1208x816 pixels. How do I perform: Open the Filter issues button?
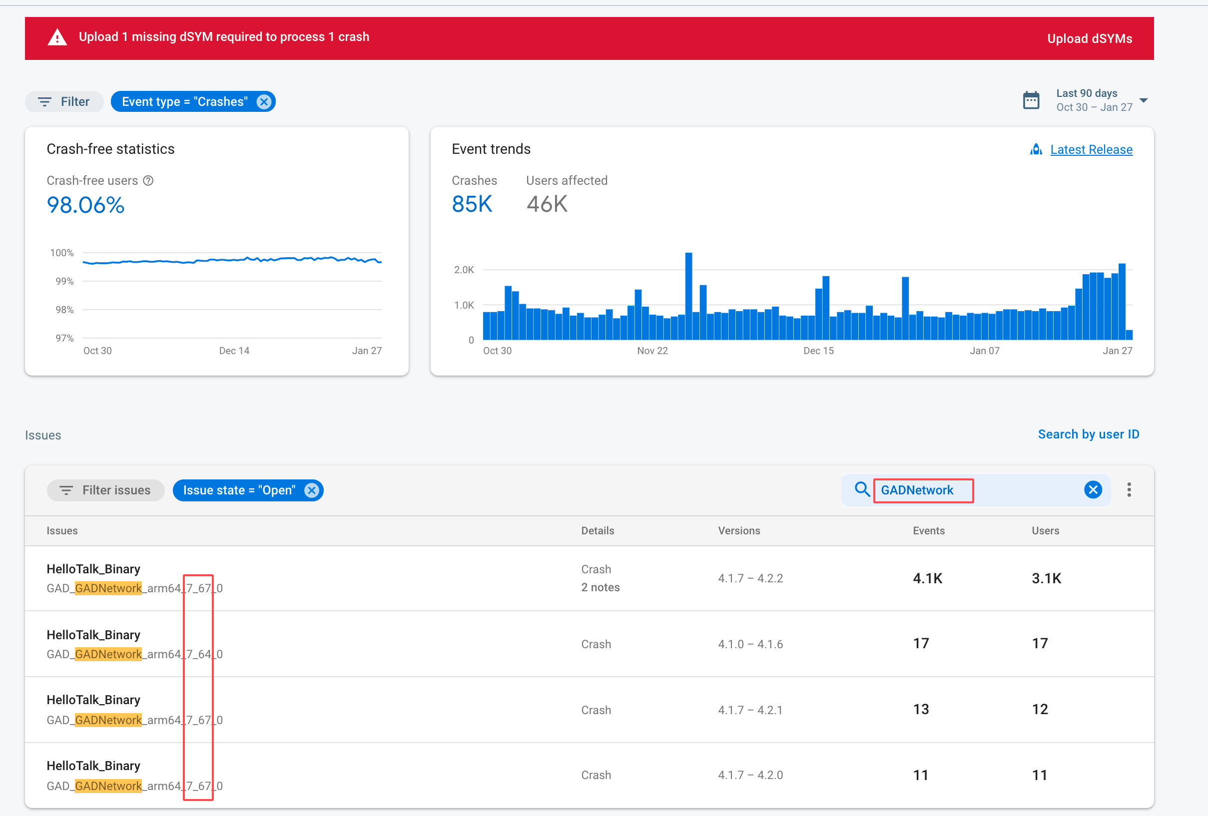(x=105, y=490)
